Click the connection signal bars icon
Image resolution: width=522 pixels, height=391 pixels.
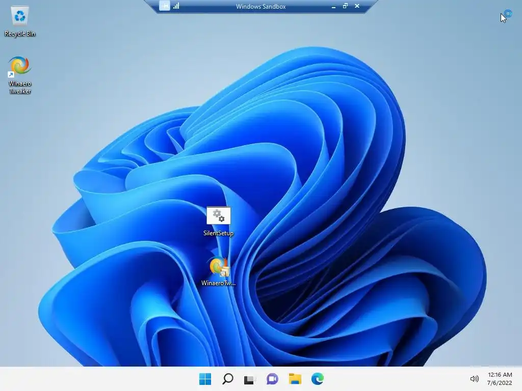[176, 6]
